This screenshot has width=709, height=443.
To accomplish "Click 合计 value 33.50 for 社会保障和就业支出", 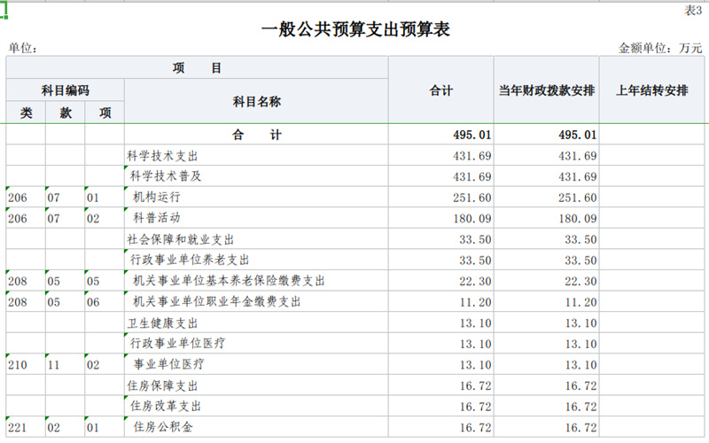I will click(475, 239).
